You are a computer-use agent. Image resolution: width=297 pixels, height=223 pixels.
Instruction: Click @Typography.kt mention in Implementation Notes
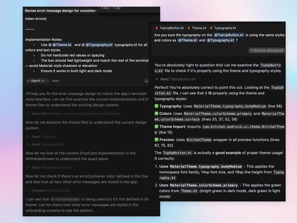pyautogui.click(x=99, y=45)
